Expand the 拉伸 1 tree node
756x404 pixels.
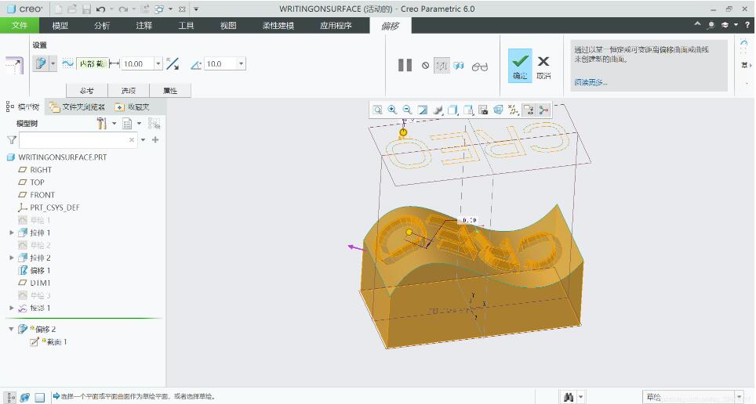(12, 233)
